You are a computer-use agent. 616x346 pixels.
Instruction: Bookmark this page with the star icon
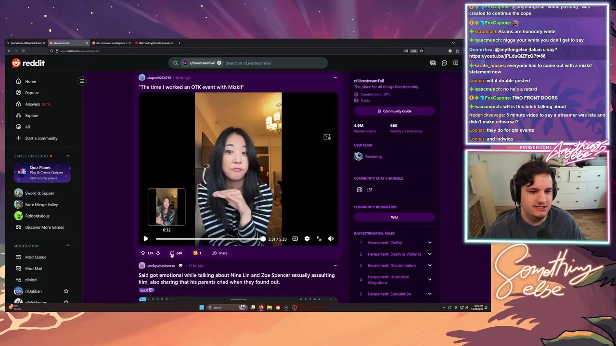point(422,51)
